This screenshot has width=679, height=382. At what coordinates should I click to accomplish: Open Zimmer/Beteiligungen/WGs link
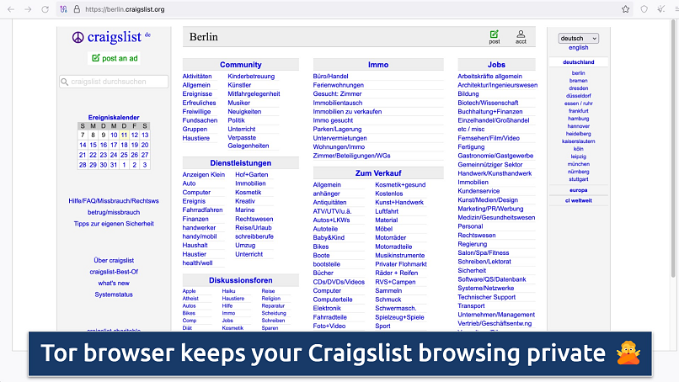(x=351, y=156)
